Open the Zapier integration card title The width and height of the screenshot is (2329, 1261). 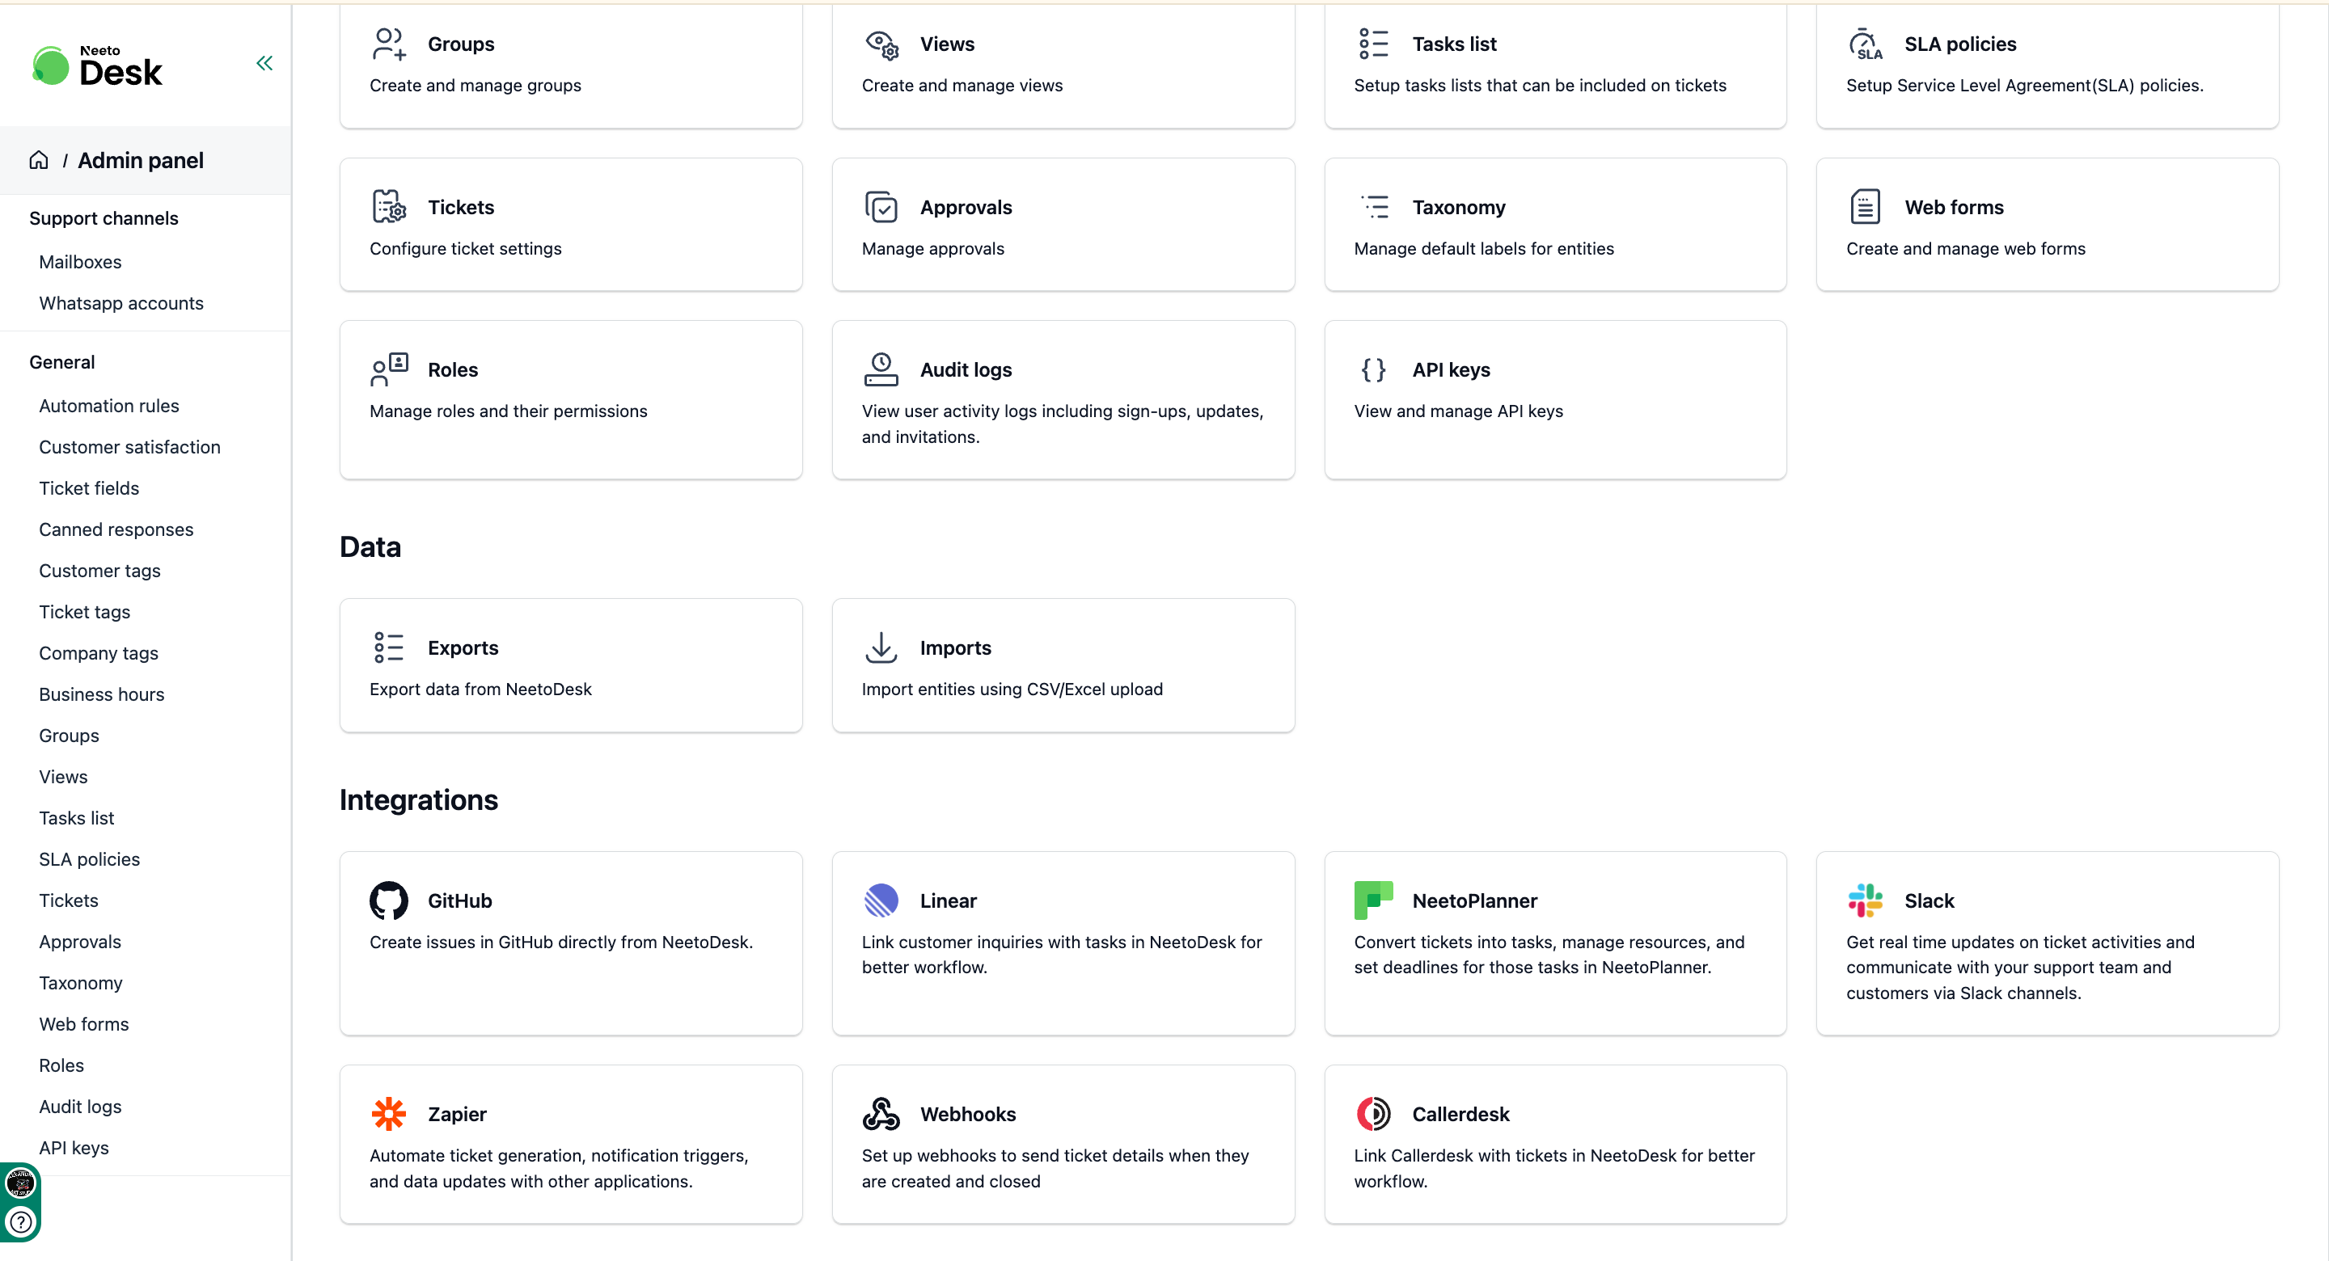[x=457, y=1114]
